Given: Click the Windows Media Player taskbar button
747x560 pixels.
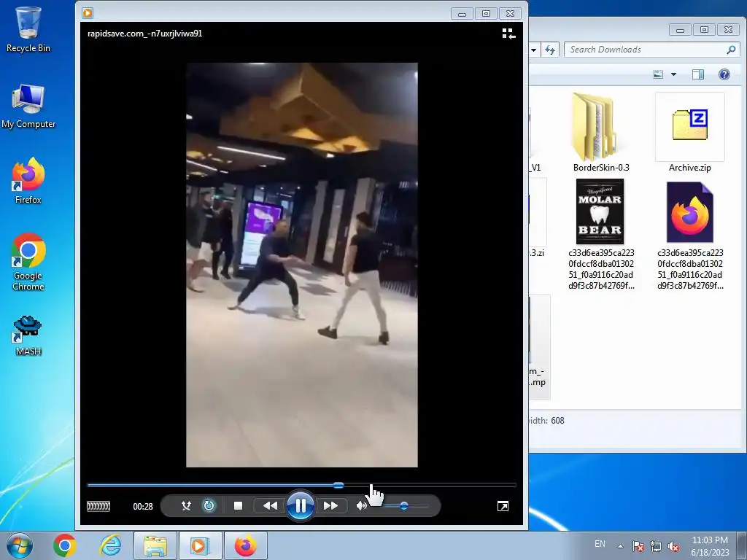Looking at the screenshot, I should pyautogui.click(x=200, y=545).
